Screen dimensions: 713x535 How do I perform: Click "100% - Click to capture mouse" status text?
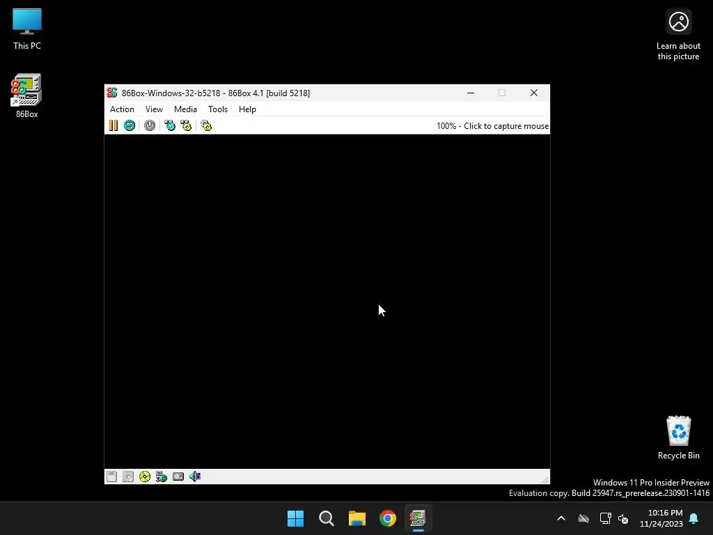[x=492, y=126]
